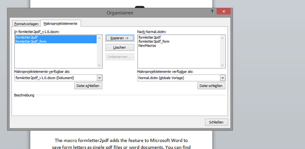305x149 pixels.
Task: Click the Löschen button
Action: [x=119, y=47]
